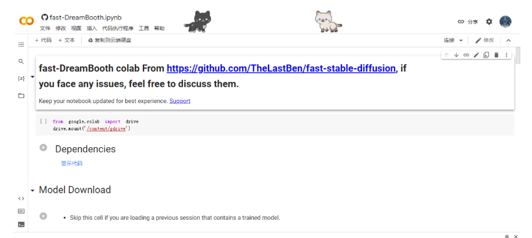
Task: Move cell down with the arrow icon
Action: pos(456,55)
